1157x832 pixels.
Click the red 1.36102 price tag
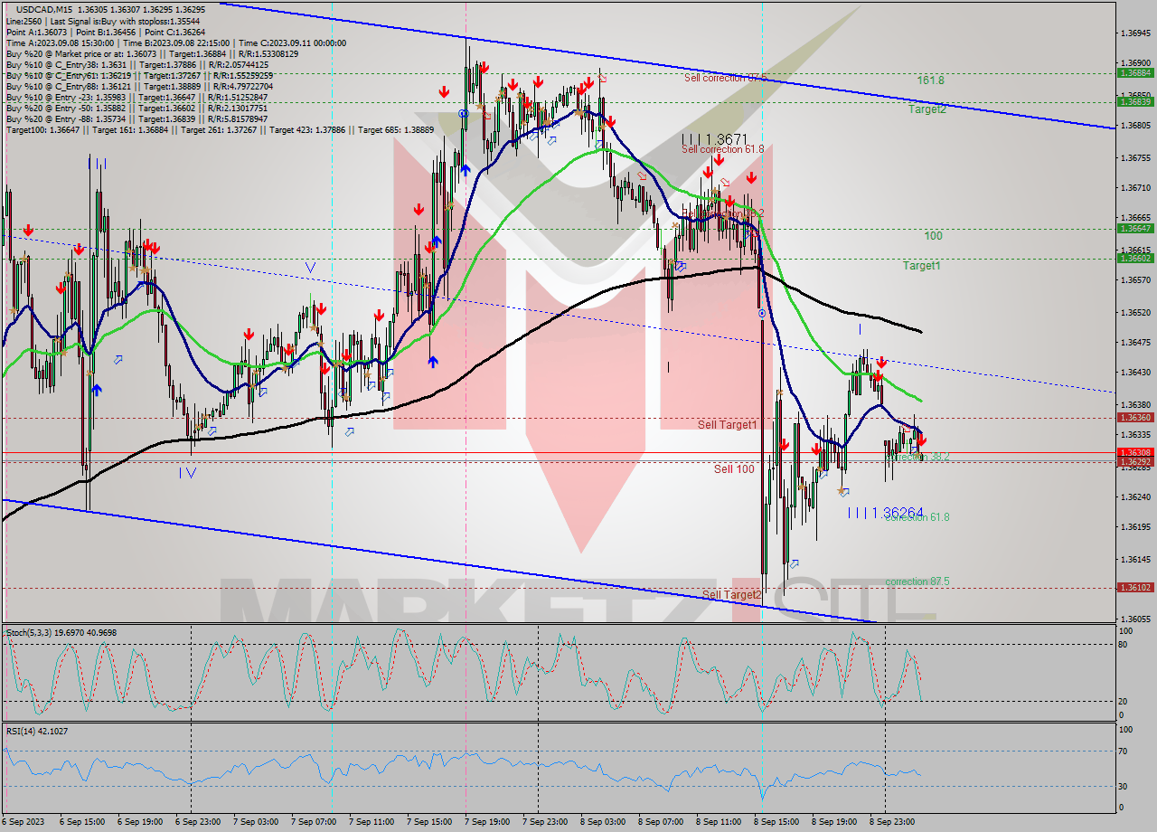[1134, 587]
